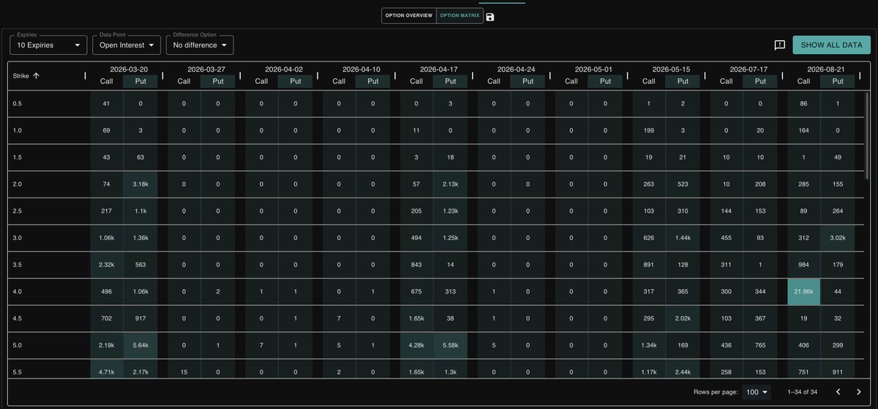This screenshot has height=409, width=878.
Task: Click the strike 3.0 row label
Action: tap(18, 238)
